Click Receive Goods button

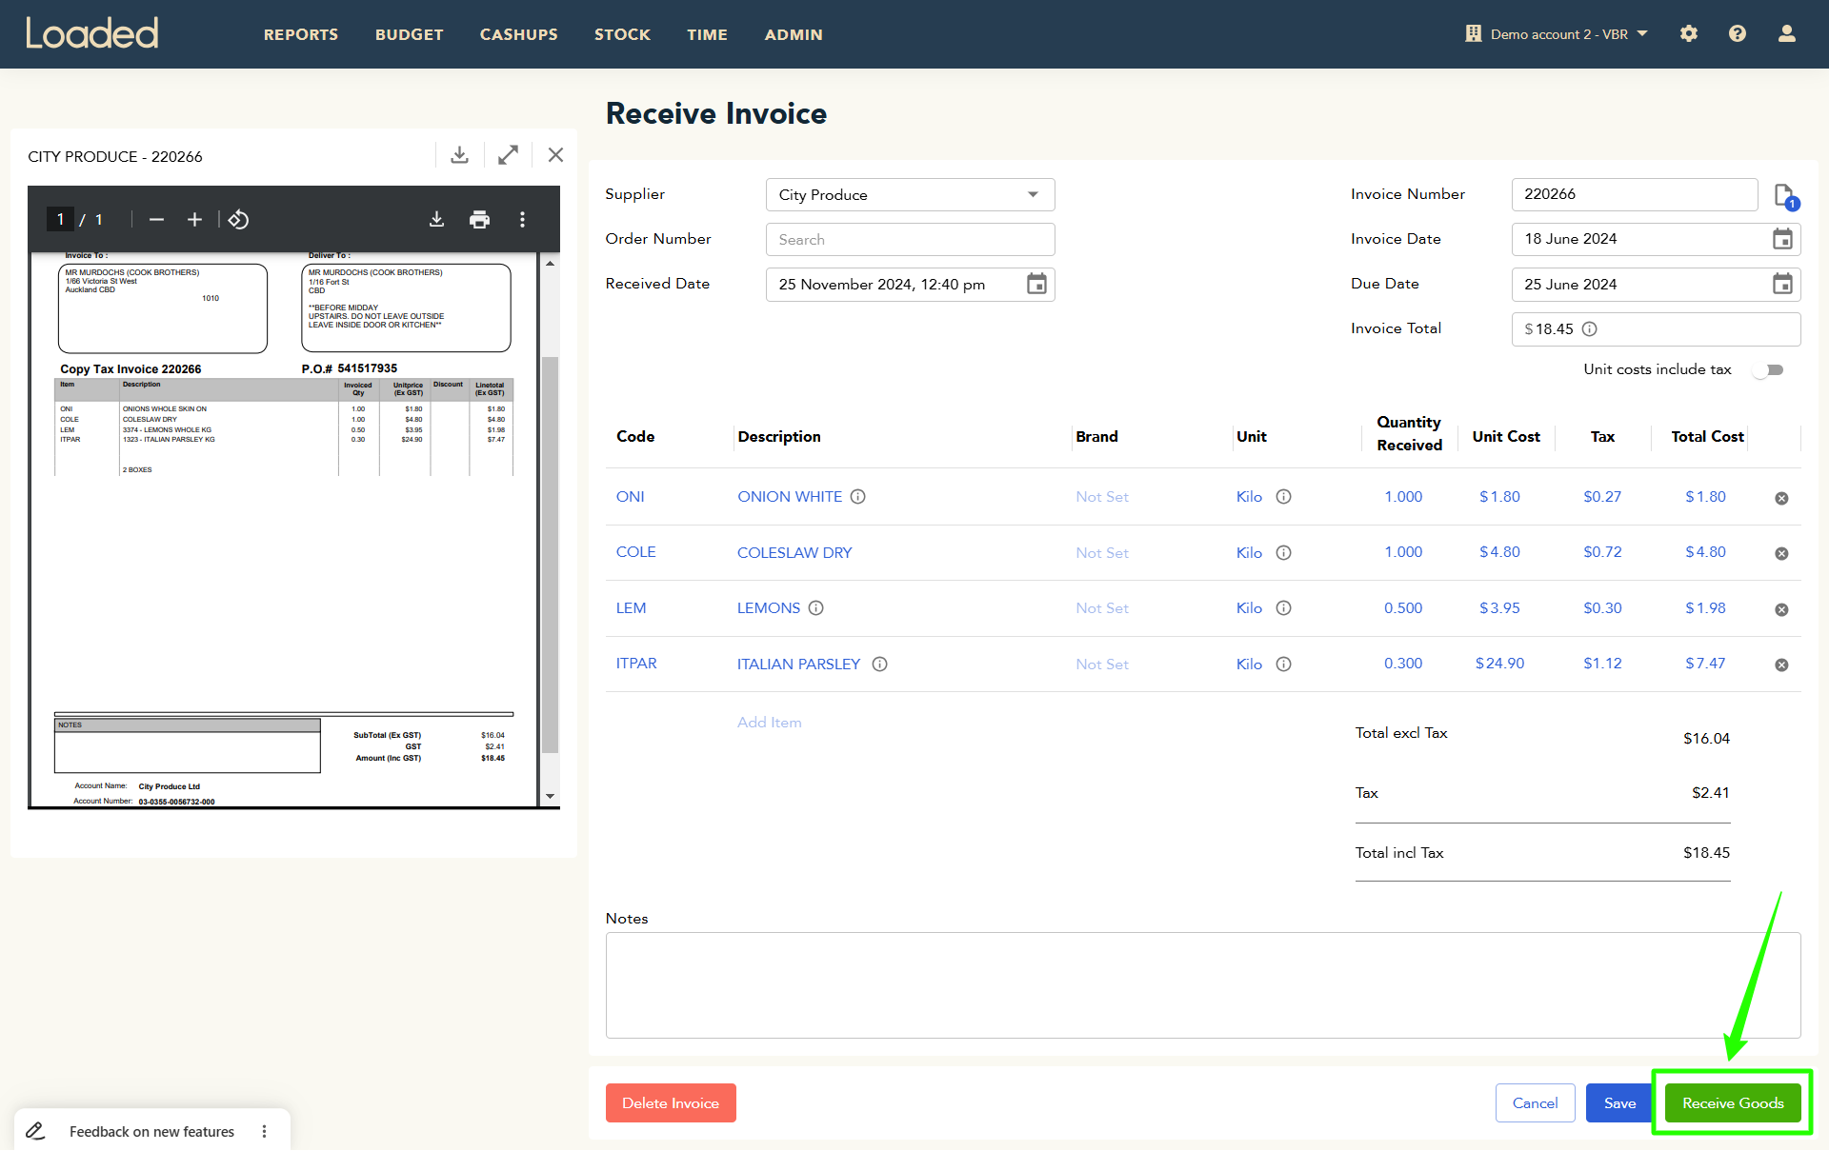[x=1733, y=1102]
